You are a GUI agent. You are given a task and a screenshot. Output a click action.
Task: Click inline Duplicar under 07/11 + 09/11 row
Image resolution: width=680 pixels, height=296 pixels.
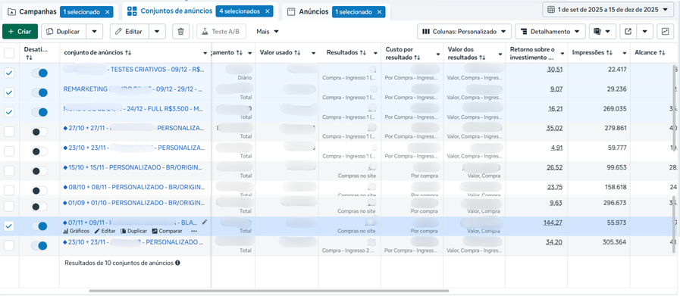coord(133,231)
